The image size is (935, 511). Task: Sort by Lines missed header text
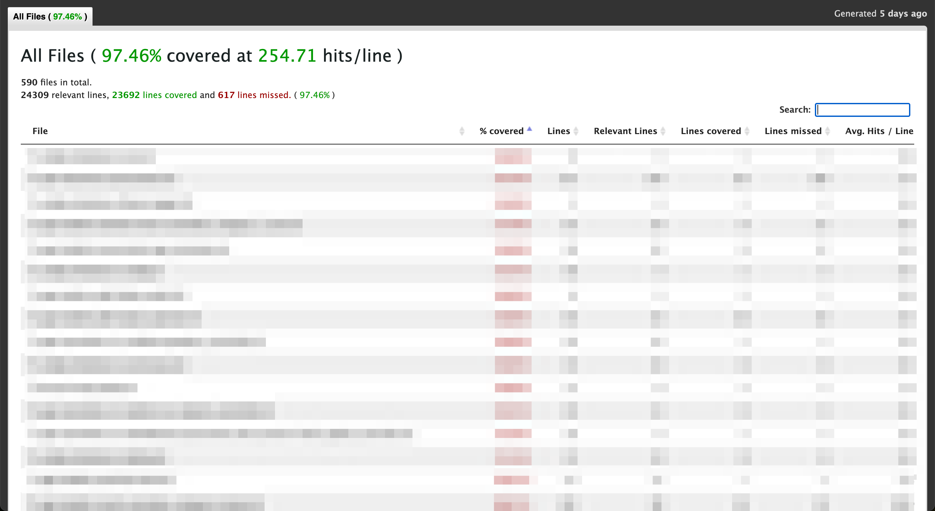(x=793, y=131)
